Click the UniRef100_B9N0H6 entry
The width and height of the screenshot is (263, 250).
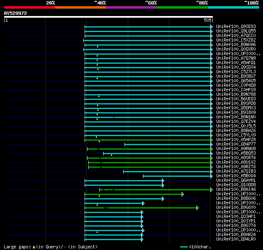(236, 45)
